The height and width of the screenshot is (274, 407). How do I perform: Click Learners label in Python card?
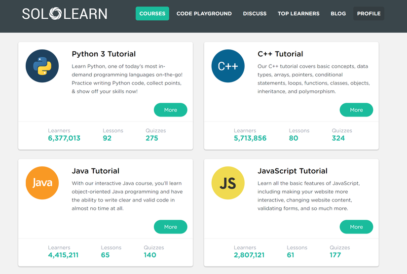59,130
